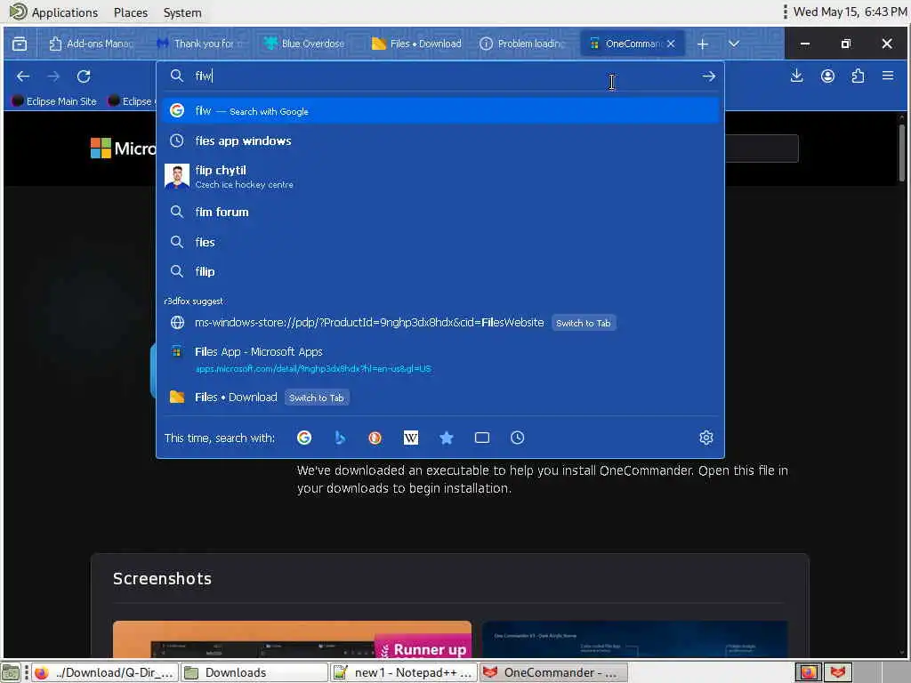Screen dimensions: 911x683
Task: Click the first workspace switcher icon
Action: click(x=808, y=672)
